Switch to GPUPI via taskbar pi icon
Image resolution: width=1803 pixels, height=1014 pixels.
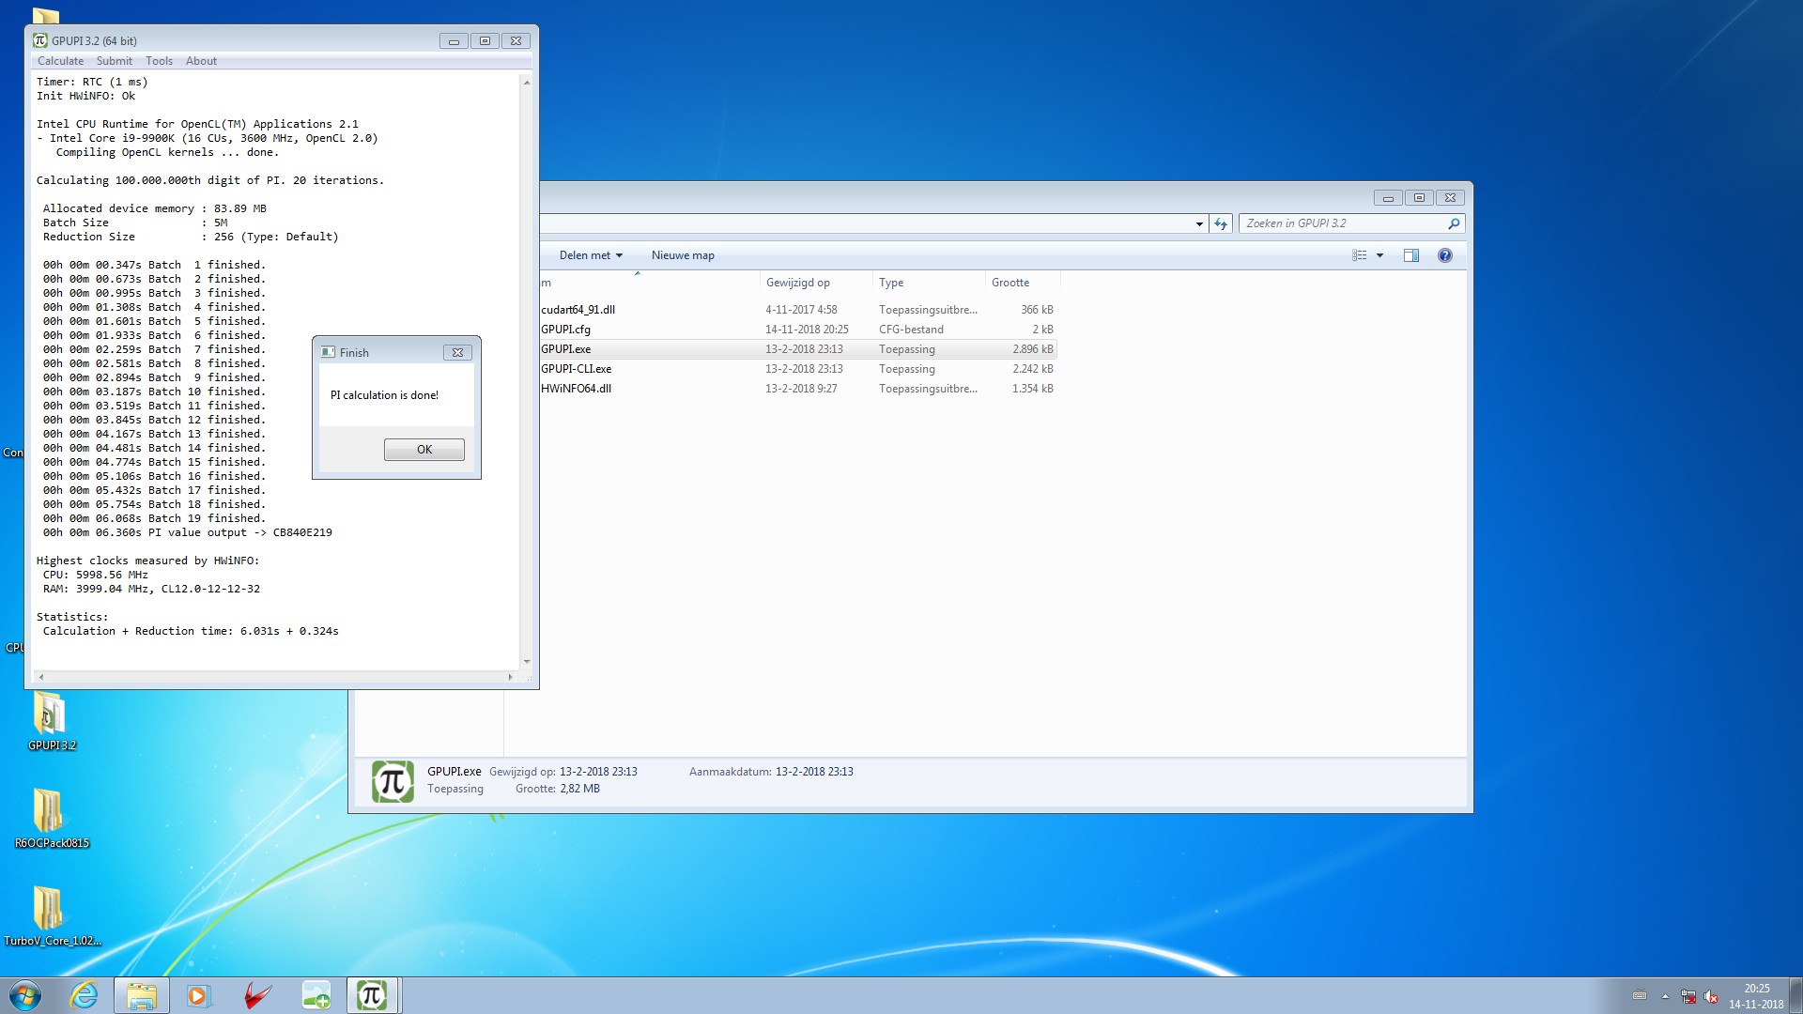[373, 995]
